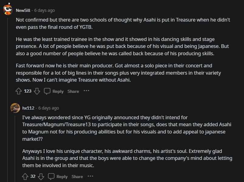Screen dimensions: 244x182
Task: Downvote hx112's reply
Action: pyautogui.click(x=41, y=176)
